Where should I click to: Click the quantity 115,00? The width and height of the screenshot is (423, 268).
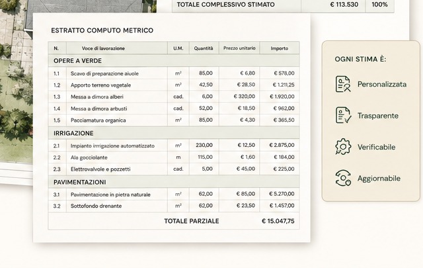pos(206,157)
